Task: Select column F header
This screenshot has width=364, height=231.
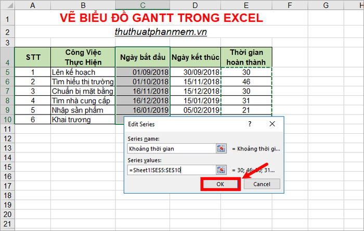Action: click(x=290, y=5)
